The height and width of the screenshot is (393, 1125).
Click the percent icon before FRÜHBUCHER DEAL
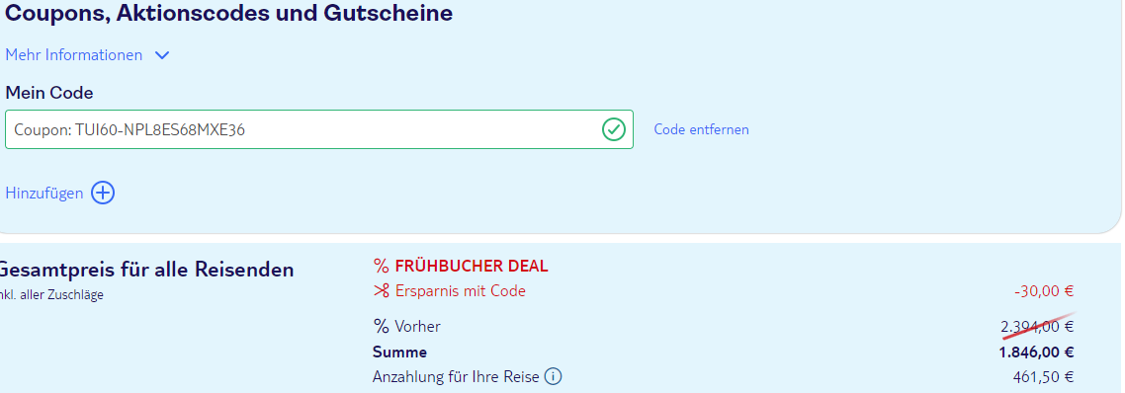(x=381, y=266)
